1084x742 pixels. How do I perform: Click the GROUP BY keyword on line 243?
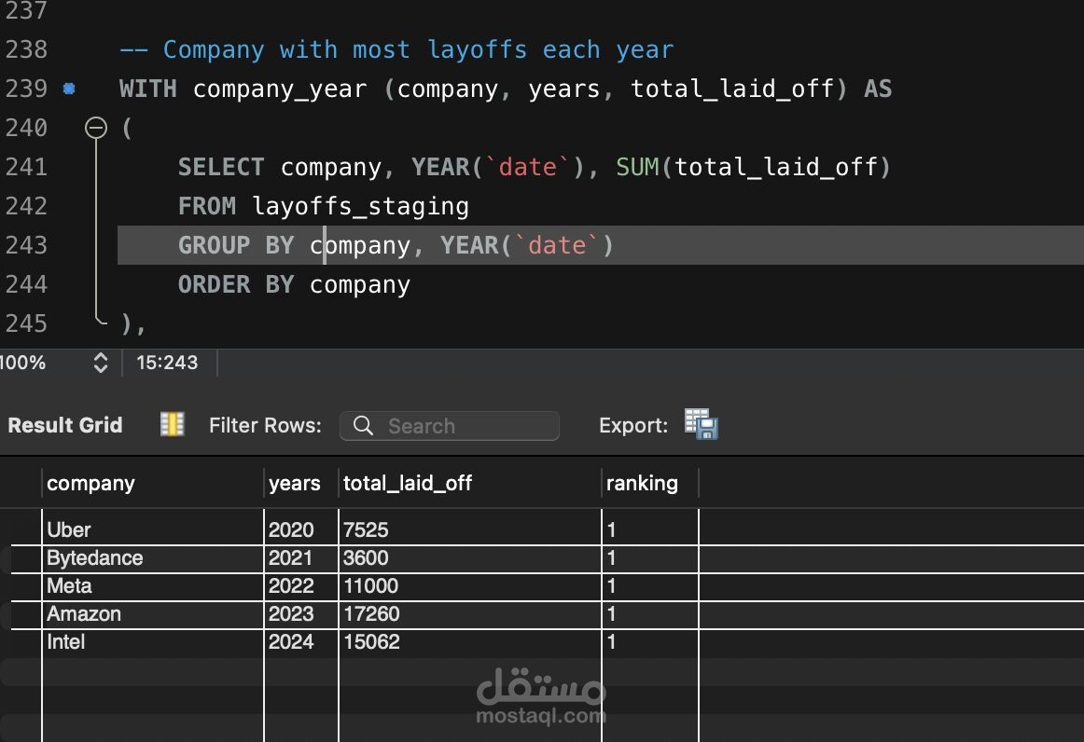[236, 245]
